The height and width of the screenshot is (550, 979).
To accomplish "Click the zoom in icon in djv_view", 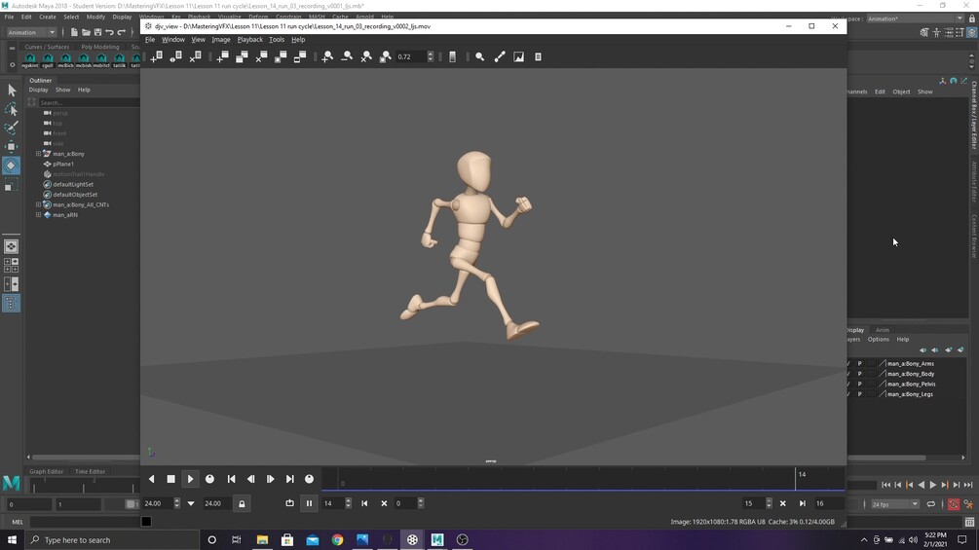I will [327, 56].
